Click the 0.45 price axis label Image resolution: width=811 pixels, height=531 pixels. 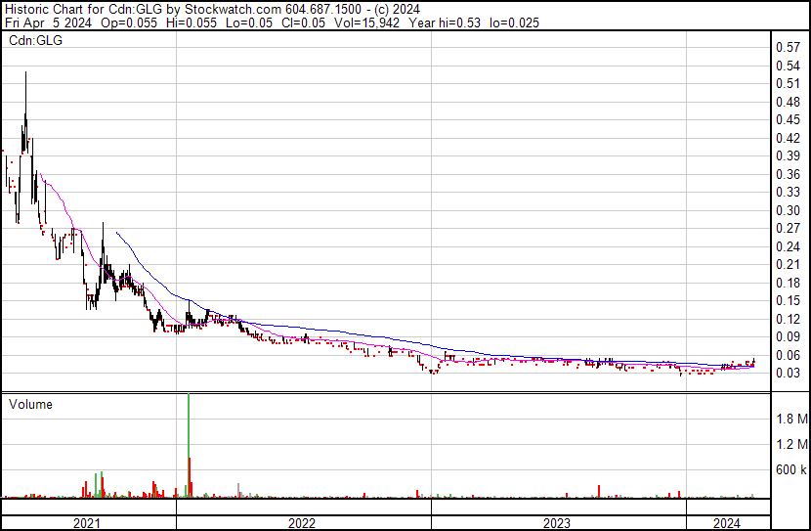pos(789,120)
